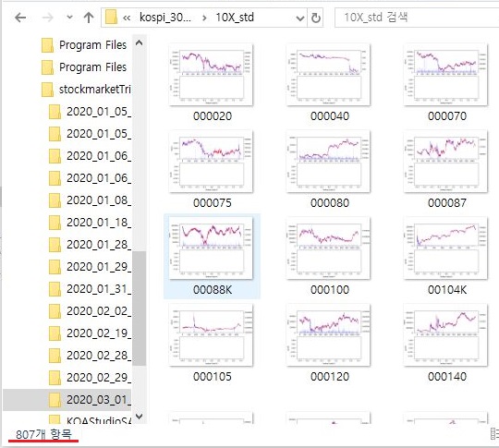This screenshot has width=499, height=448.
Task: Select the 000040 chart thumbnail
Action: point(328,75)
